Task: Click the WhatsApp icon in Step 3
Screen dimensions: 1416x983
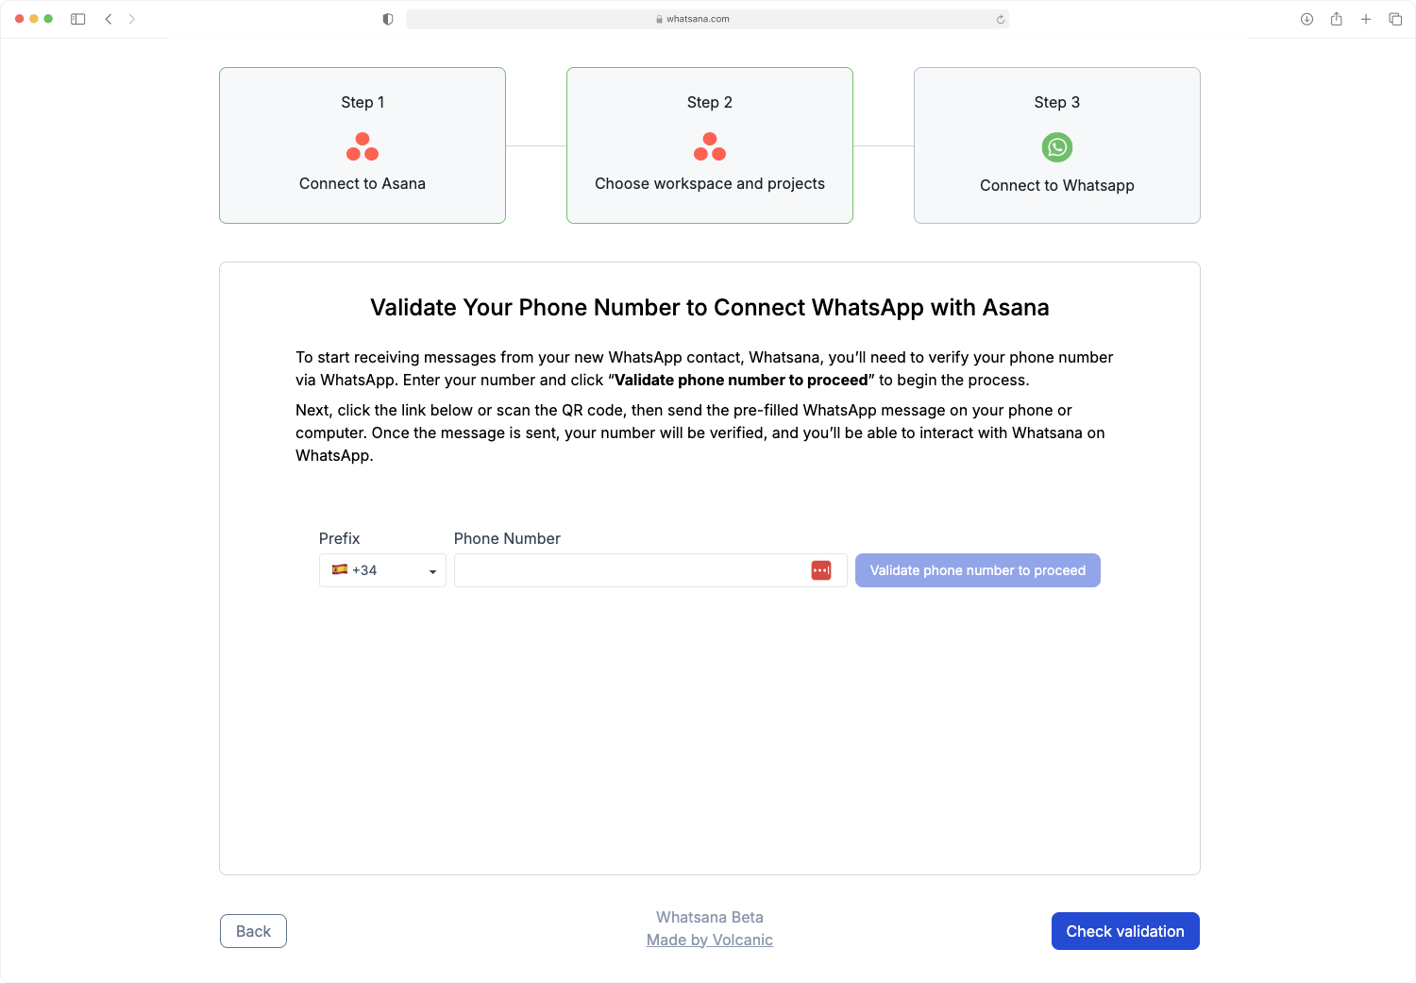Action: pyautogui.click(x=1057, y=147)
